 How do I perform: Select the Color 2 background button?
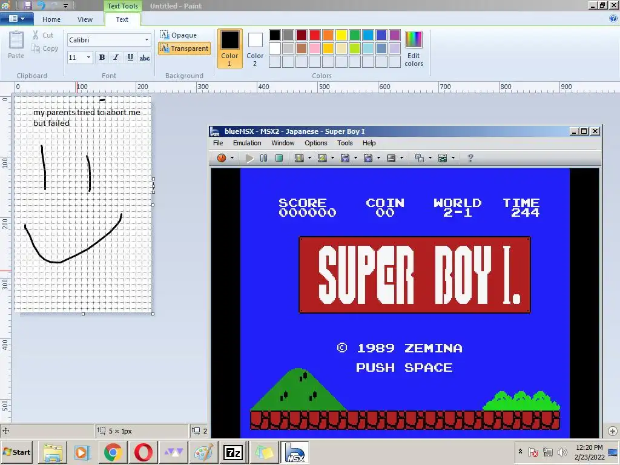click(x=255, y=50)
